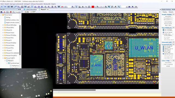Open the Dual open schematic menu
The height and width of the screenshot is (98, 175).
click(x=16, y=4)
